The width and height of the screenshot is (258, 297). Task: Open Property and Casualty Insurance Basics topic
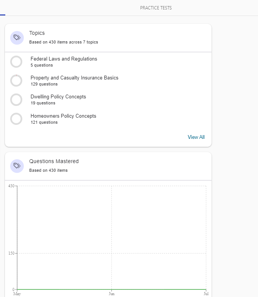pos(74,78)
